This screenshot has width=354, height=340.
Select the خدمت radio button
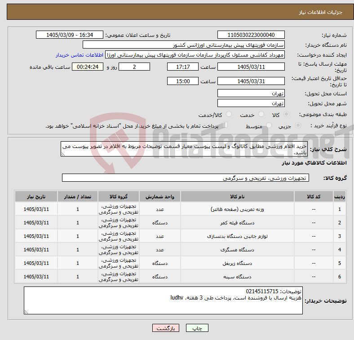(x=261, y=114)
